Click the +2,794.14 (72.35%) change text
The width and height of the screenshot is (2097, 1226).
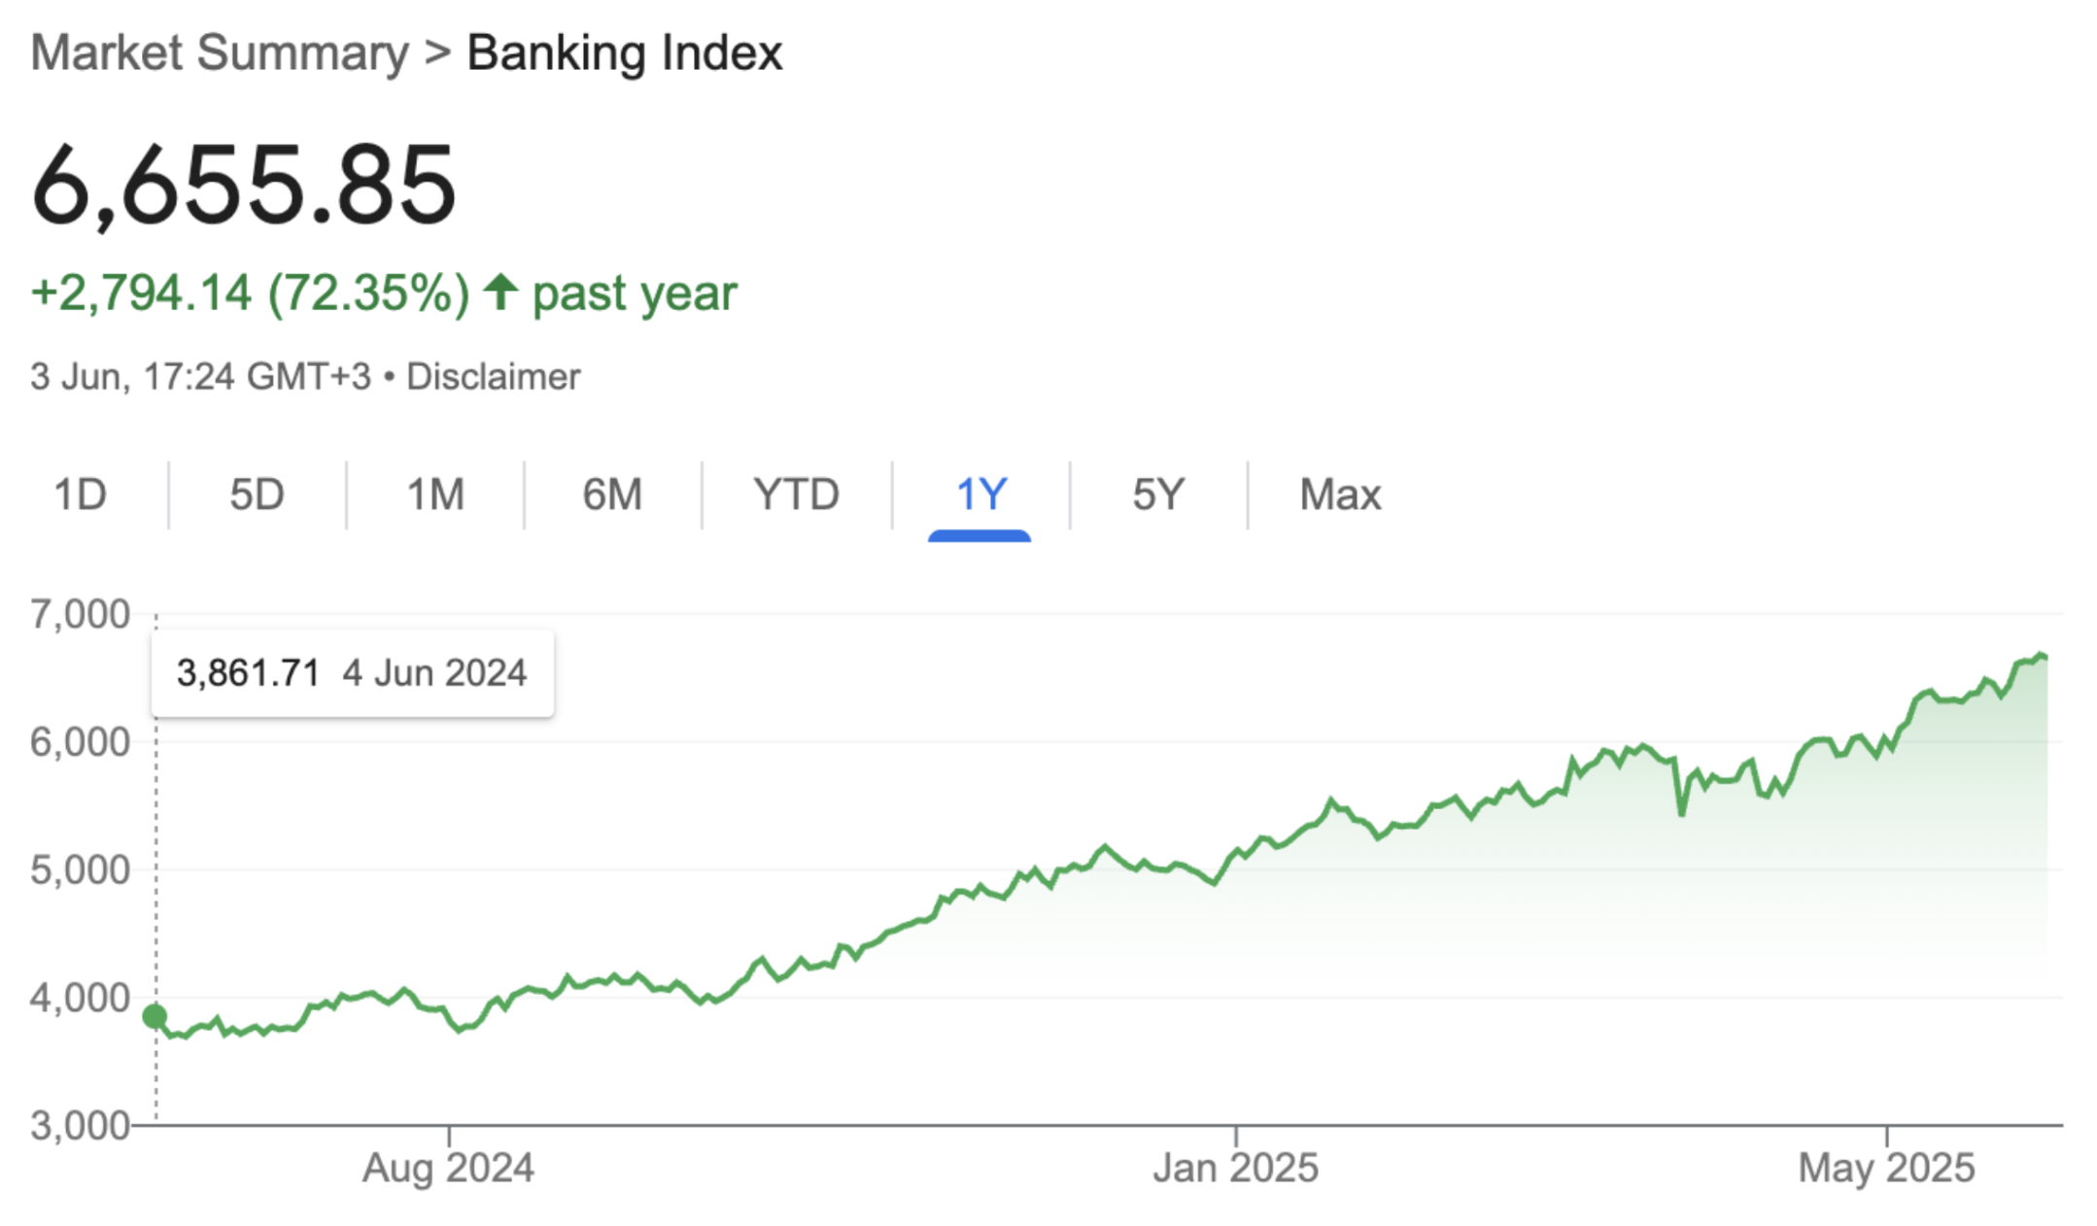coord(250,292)
